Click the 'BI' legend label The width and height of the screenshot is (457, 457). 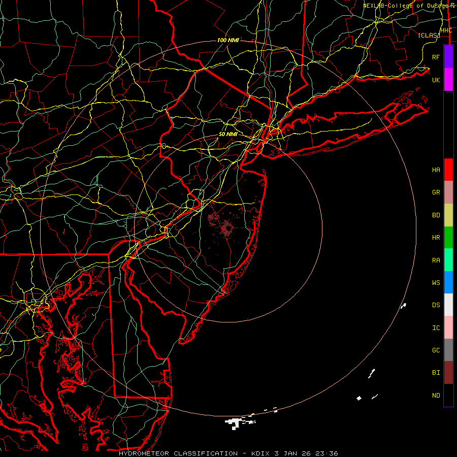coord(436,373)
